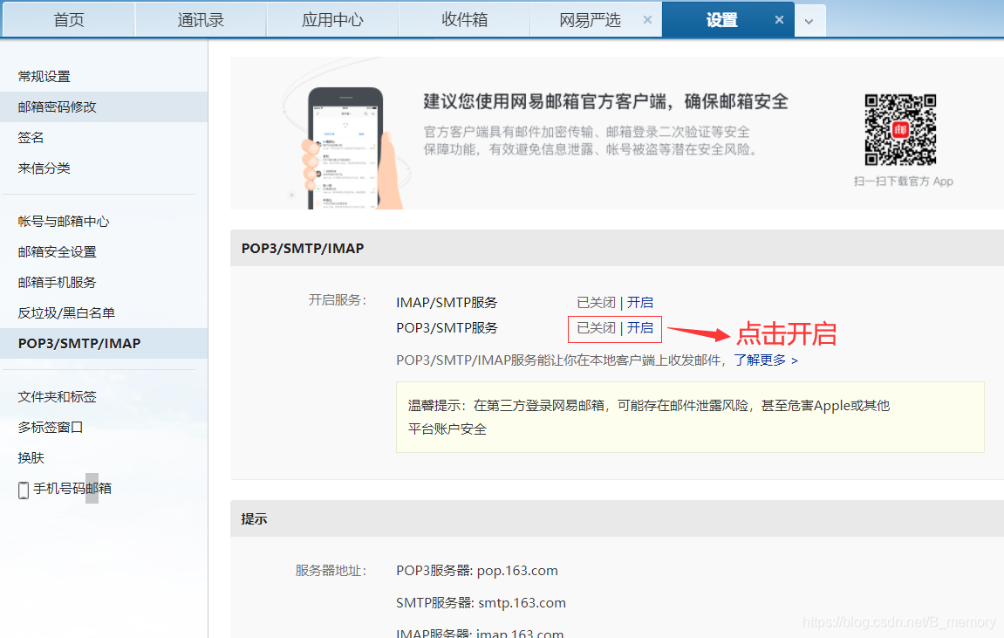Close the 网易严选 tab
This screenshot has width=1004, height=638.
(x=647, y=20)
